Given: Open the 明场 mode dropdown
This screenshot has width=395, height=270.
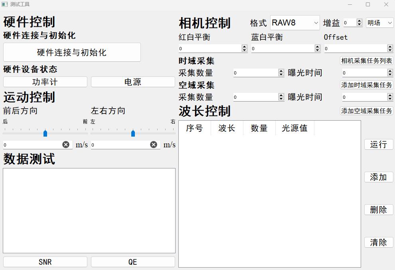Looking at the screenshot, I should (380, 23).
